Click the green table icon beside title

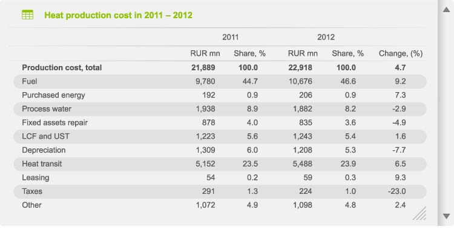click(27, 15)
